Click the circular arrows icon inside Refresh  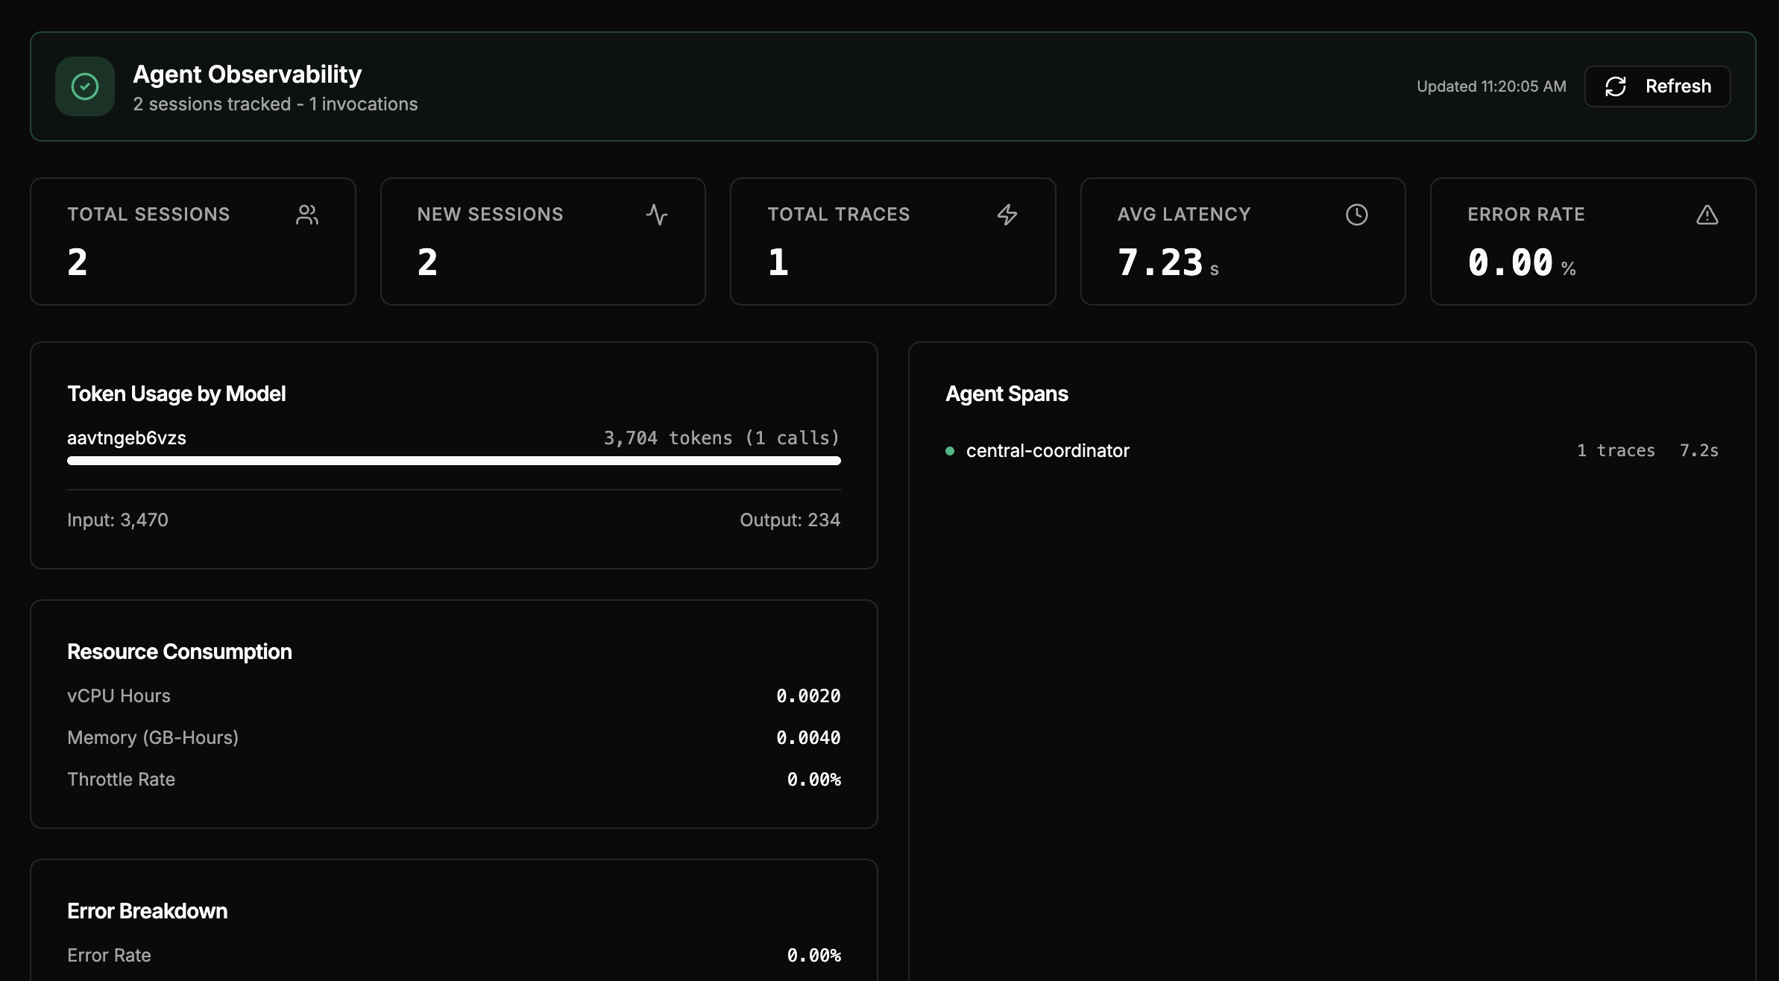1616,86
